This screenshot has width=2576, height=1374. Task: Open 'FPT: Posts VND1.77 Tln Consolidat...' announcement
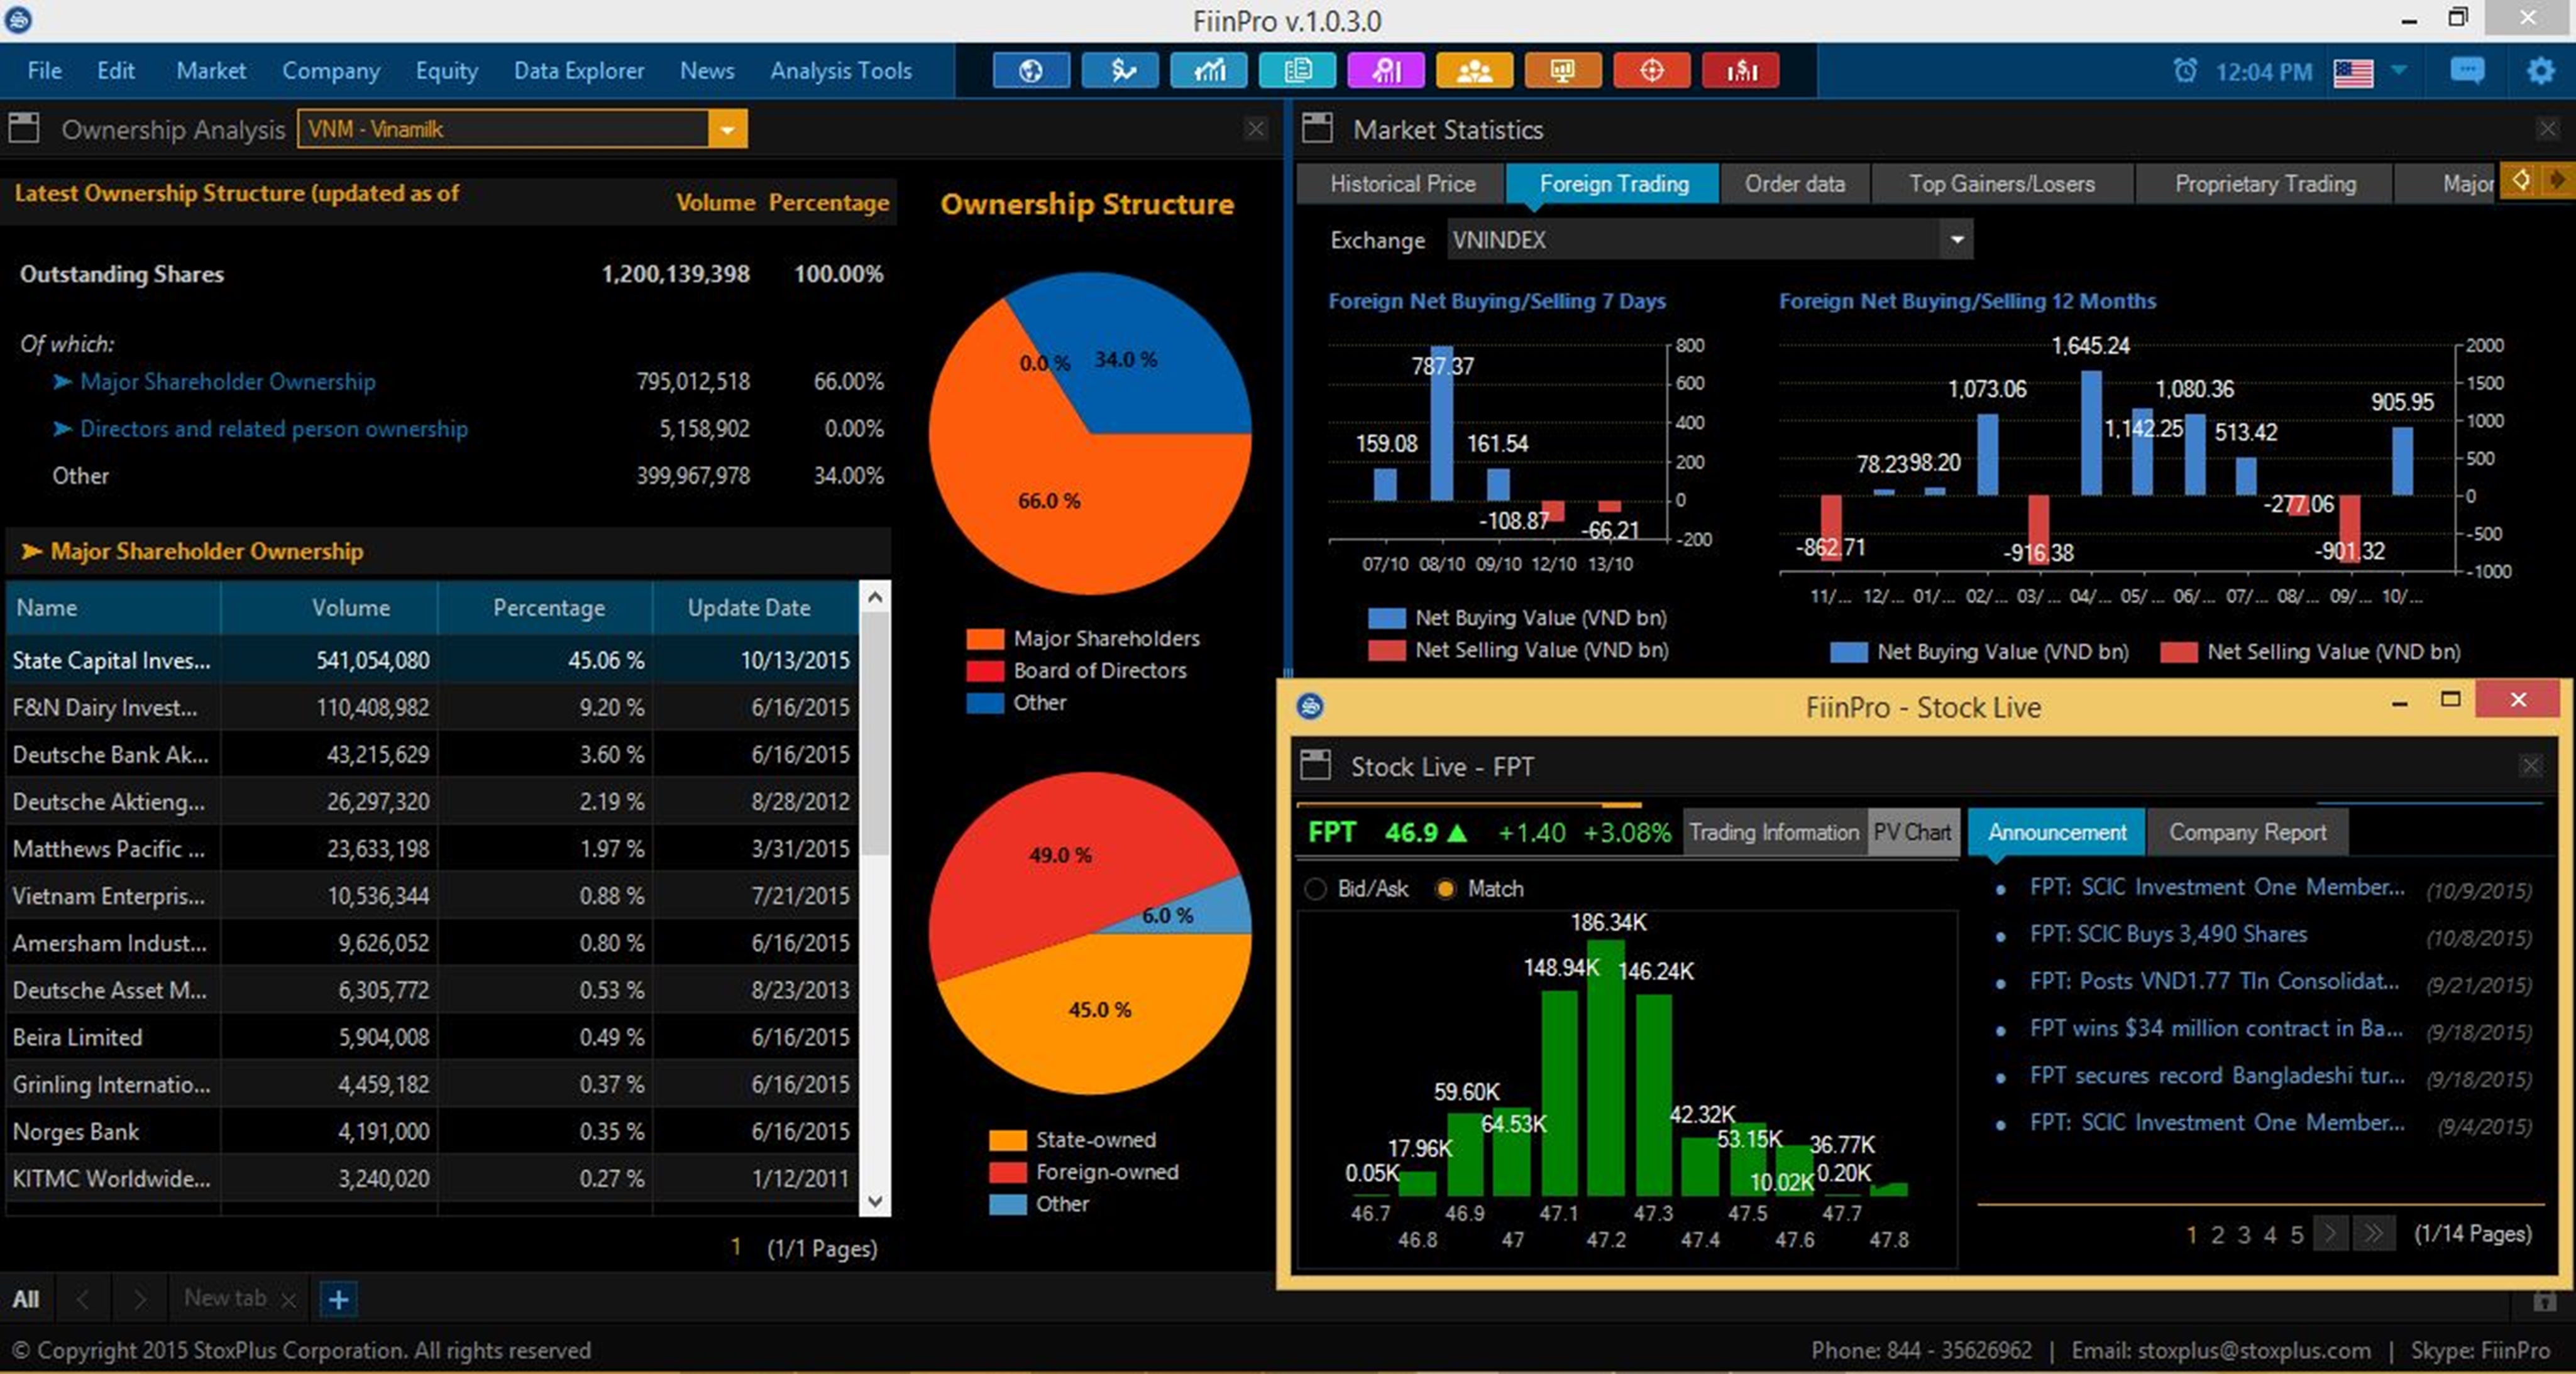[2214, 981]
